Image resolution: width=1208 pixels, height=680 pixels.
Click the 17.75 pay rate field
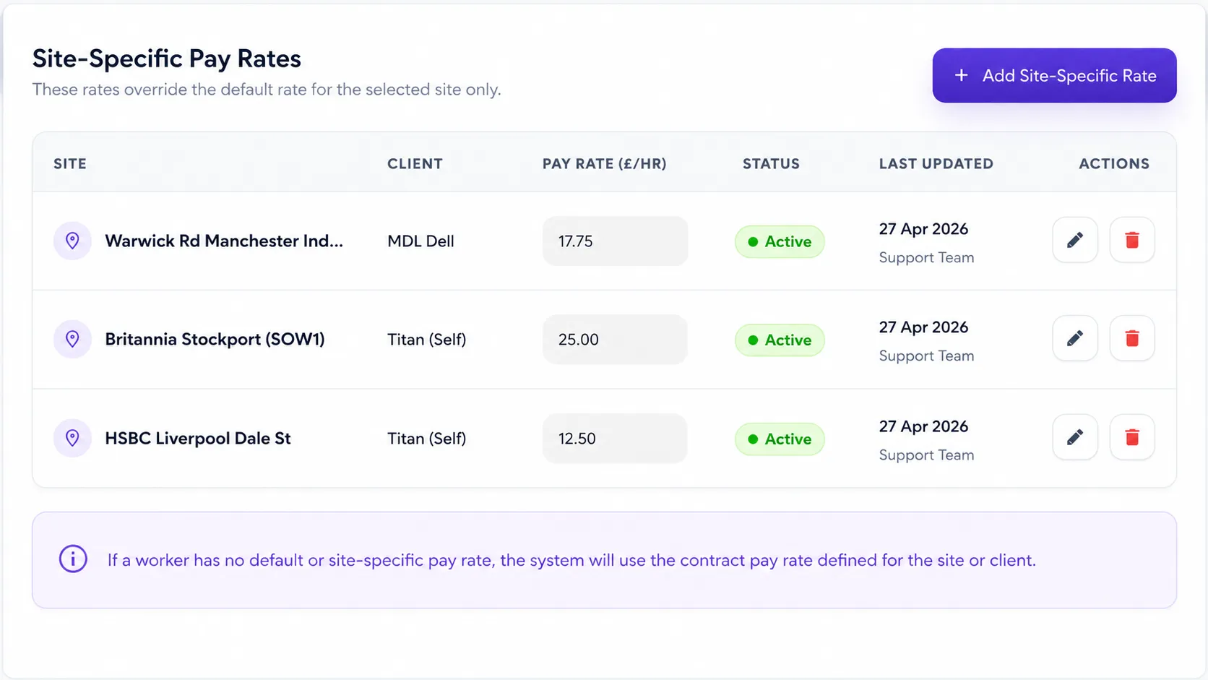pos(615,241)
